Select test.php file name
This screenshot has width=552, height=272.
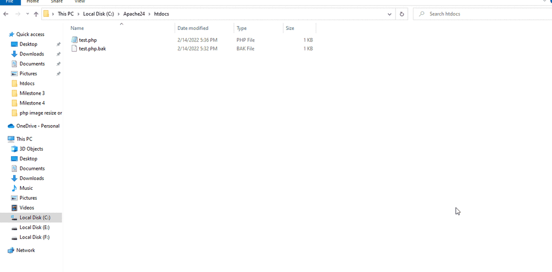pyautogui.click(x=88, y=40)
